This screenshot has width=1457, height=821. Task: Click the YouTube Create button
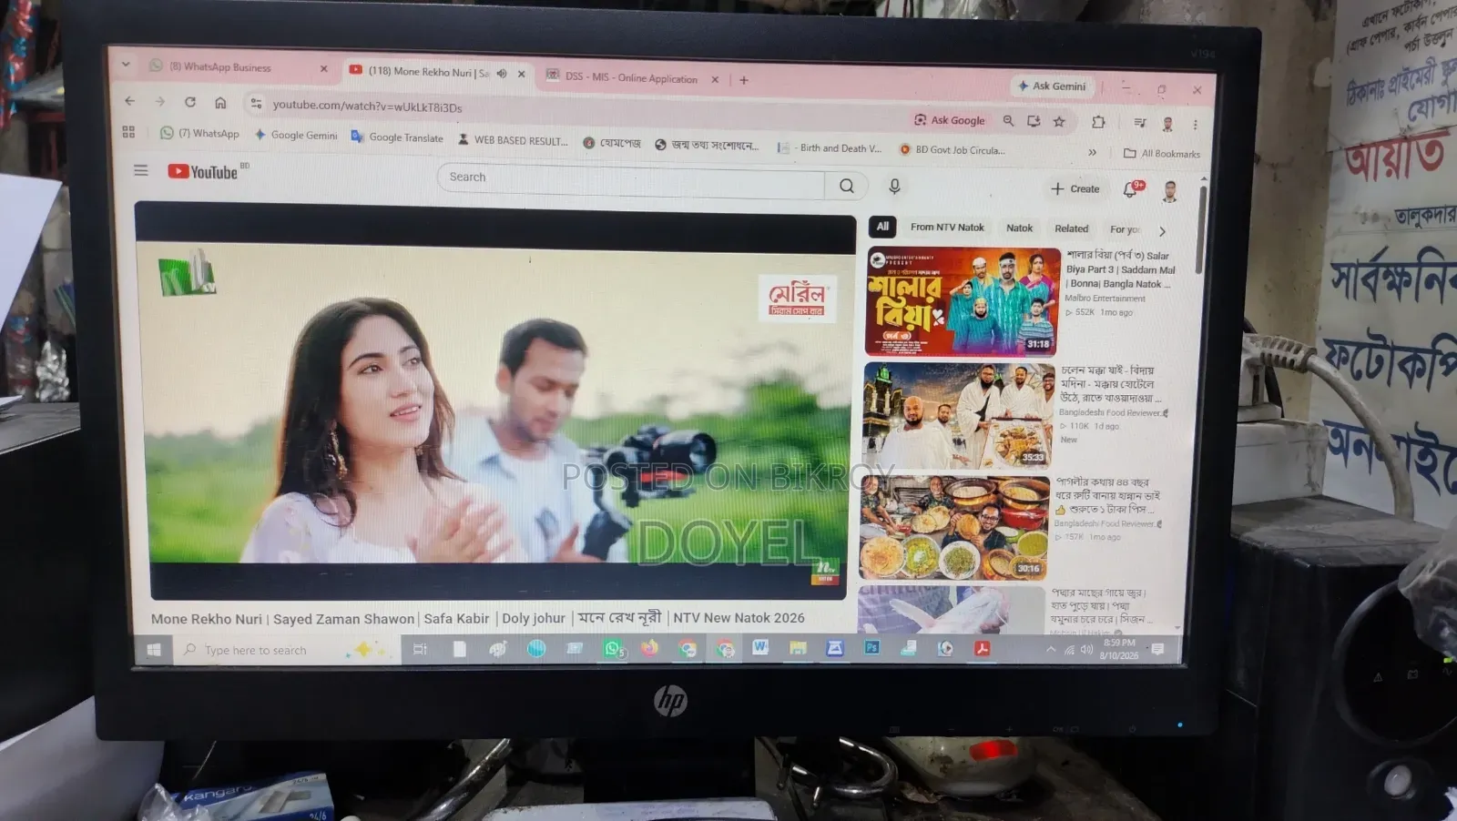click(x=1075, y=188)
